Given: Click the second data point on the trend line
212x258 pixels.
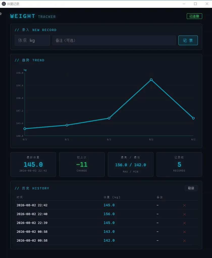Looking at the screenshot, I should [67, 125].
